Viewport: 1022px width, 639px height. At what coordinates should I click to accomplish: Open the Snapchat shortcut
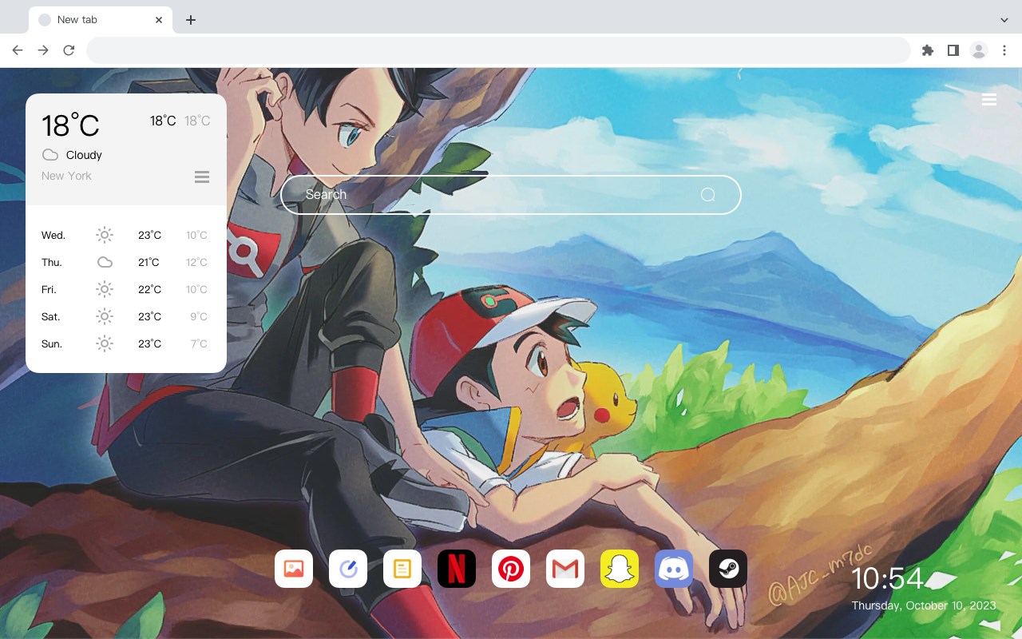click(x=620, y=569)
